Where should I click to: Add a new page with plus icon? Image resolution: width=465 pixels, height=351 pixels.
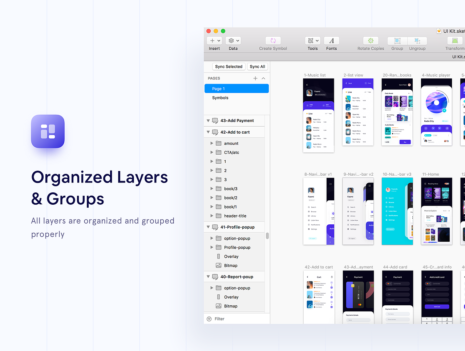(255, 78)
